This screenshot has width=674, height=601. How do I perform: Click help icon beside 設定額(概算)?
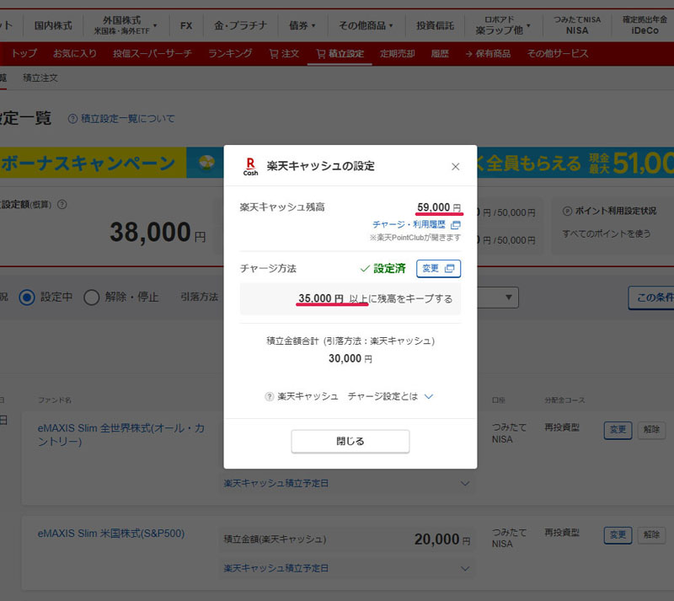click(x=62, y=204)
